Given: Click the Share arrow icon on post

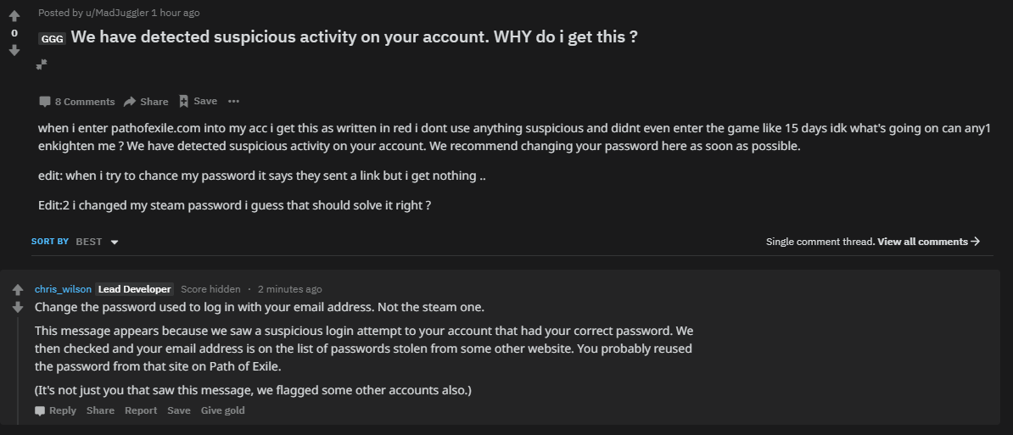Looking at the screenshot, I should point(130,102).
